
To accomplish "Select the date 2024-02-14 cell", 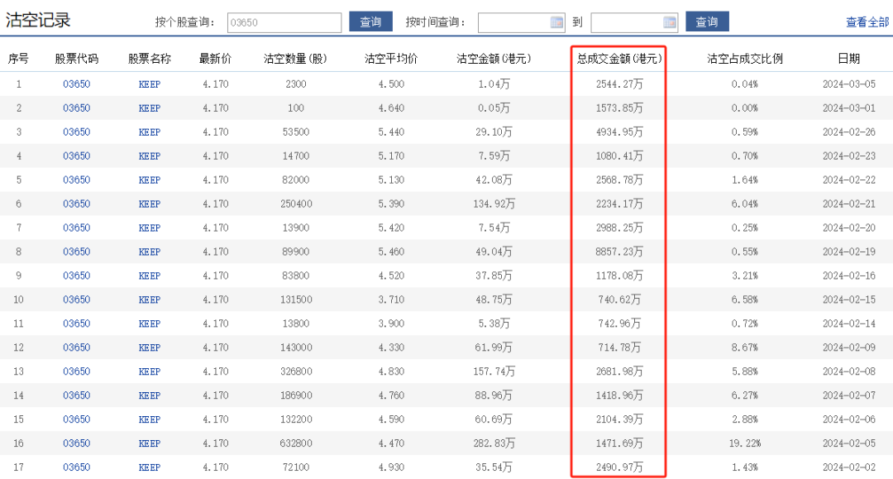I will coord(848,323).
